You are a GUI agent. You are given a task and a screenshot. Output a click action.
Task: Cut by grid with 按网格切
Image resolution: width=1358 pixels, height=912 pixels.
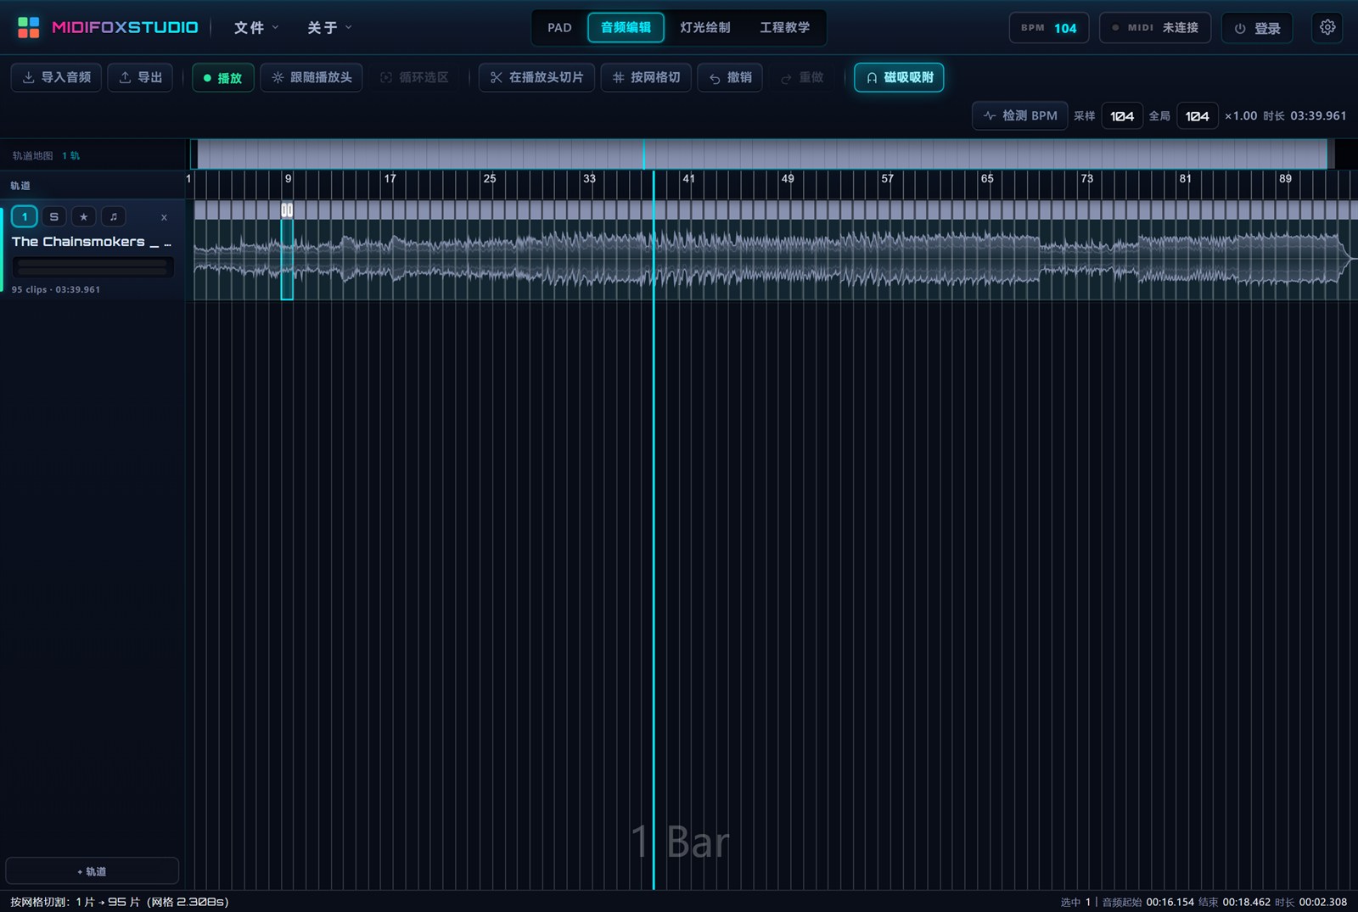646,77
